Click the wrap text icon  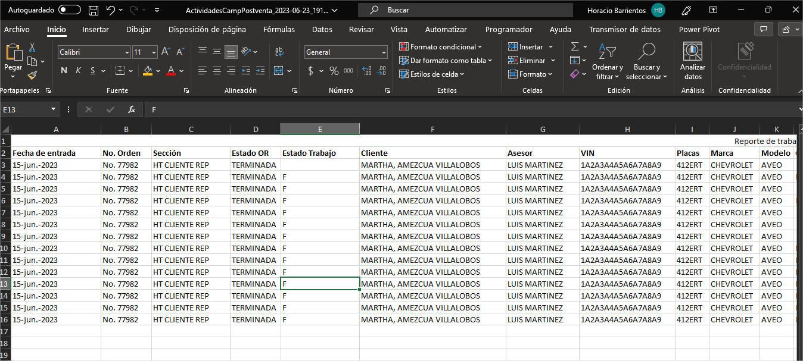(x=279, y=52)
